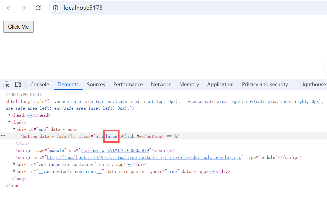Show ellipsis content of __vue-devtools-container__
This screenshot has width=327, height=200.
212,172
